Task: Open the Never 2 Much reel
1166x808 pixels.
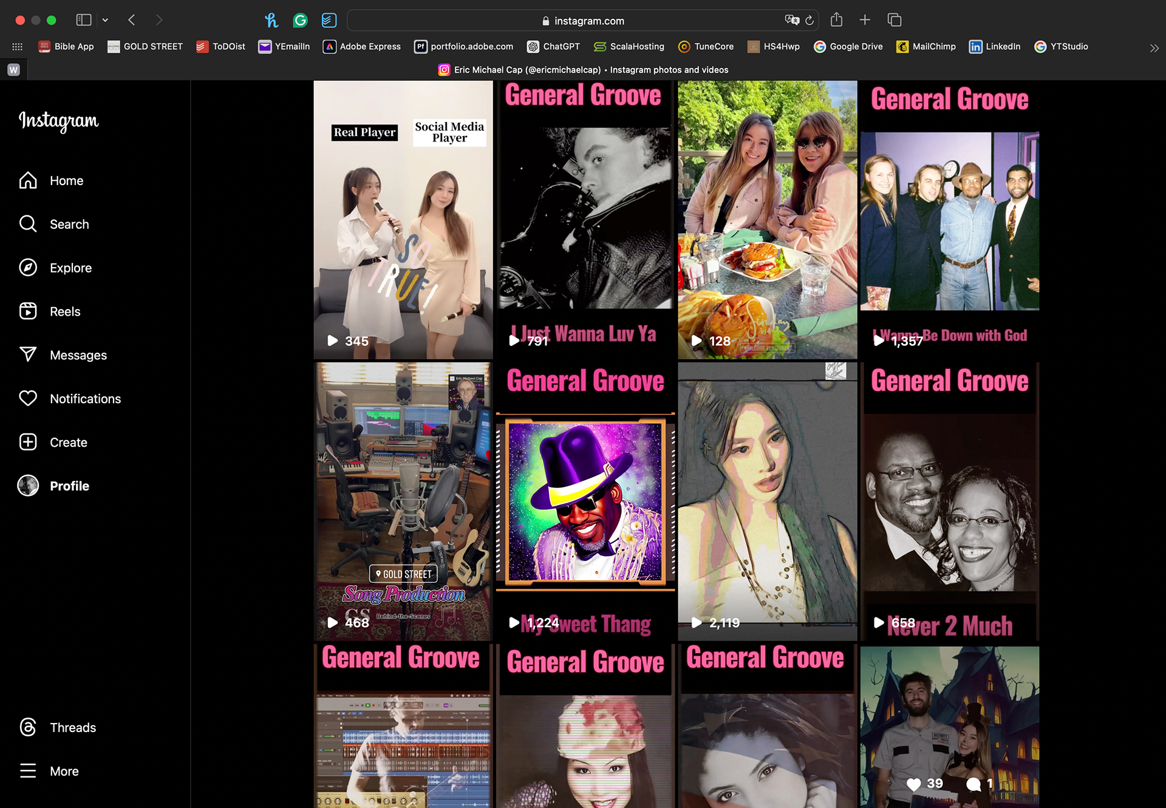Action: coord(950,501)
